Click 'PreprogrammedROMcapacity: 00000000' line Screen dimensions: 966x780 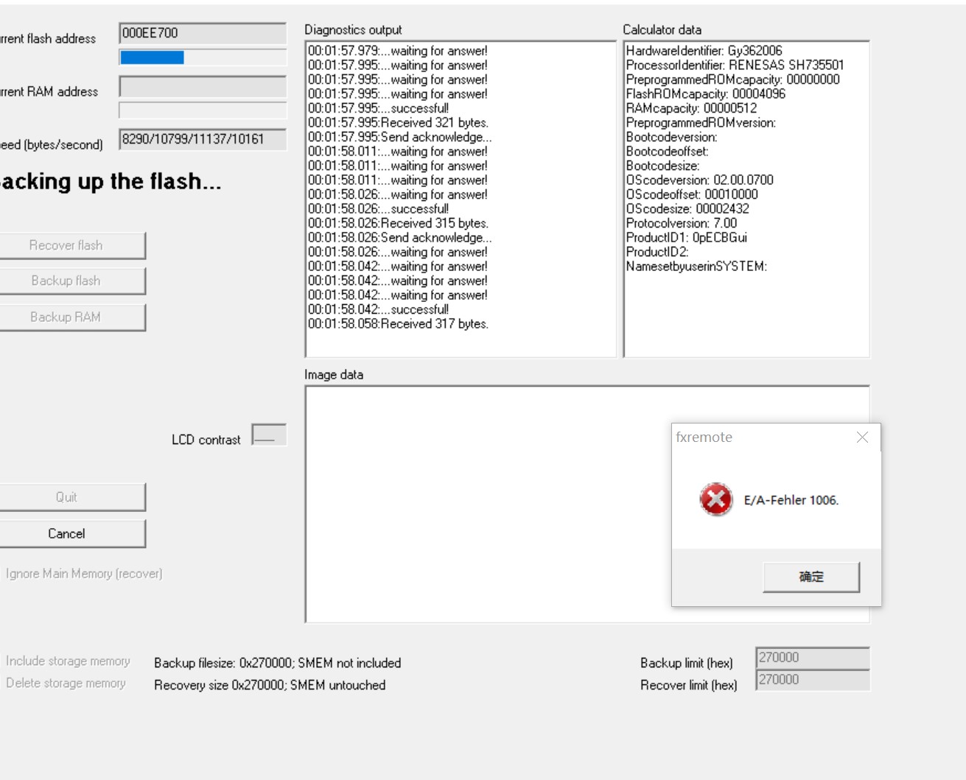tap(733, 80)
